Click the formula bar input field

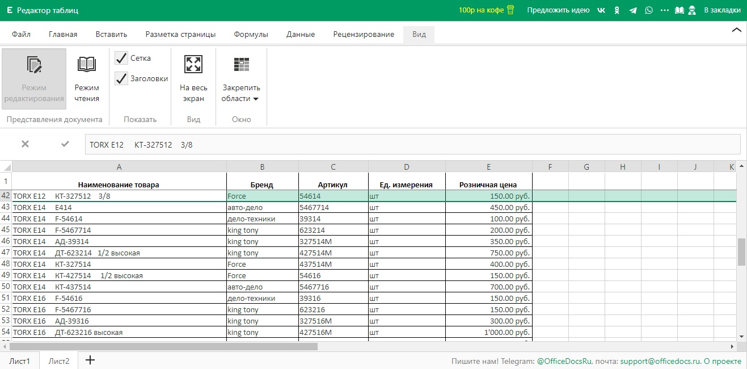(412, 144)
